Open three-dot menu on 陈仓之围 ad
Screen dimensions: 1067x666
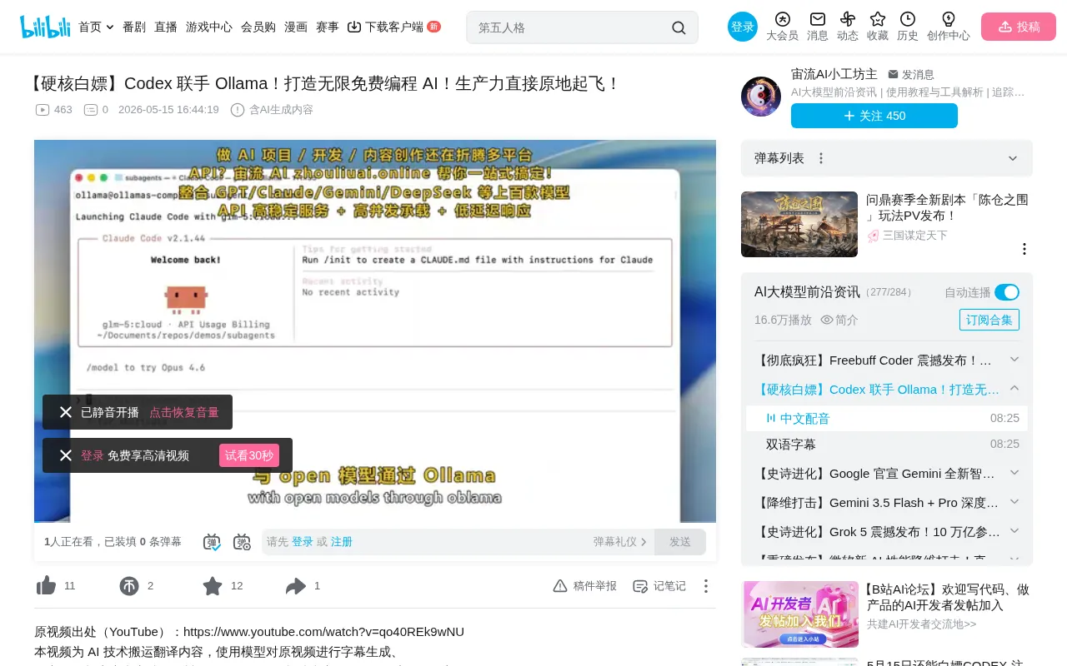pos(1024,249)
